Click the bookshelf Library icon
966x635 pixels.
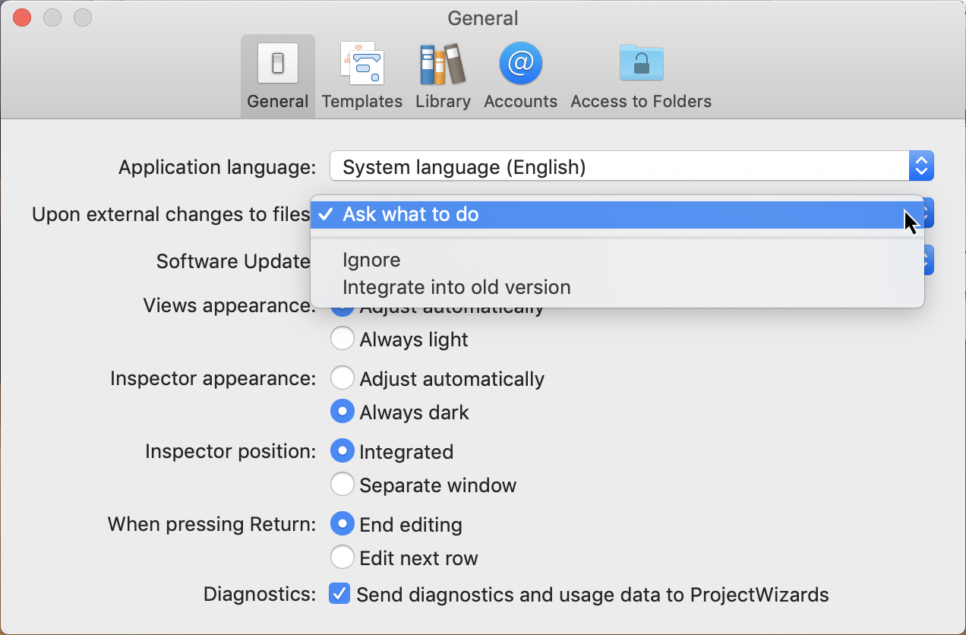[x=443, y=63]
